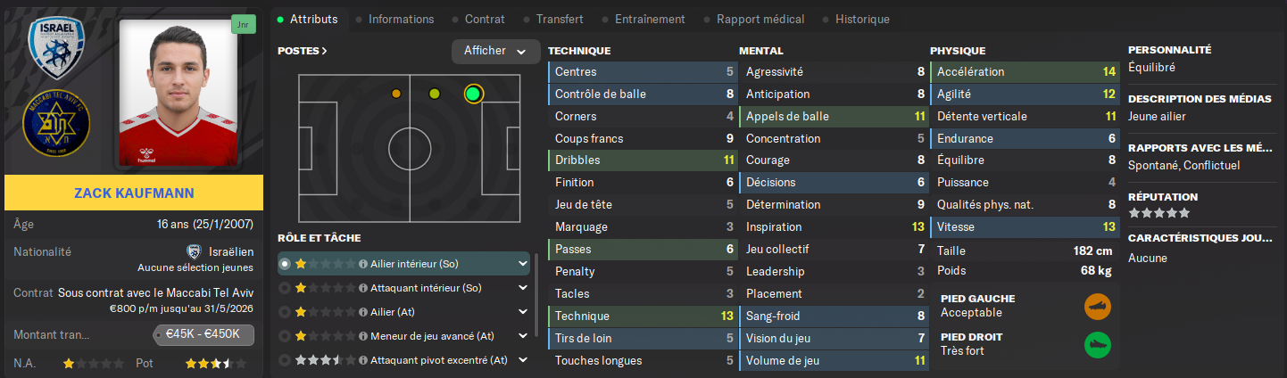Click the orange left foot icon

click(x=1097, y=306)
